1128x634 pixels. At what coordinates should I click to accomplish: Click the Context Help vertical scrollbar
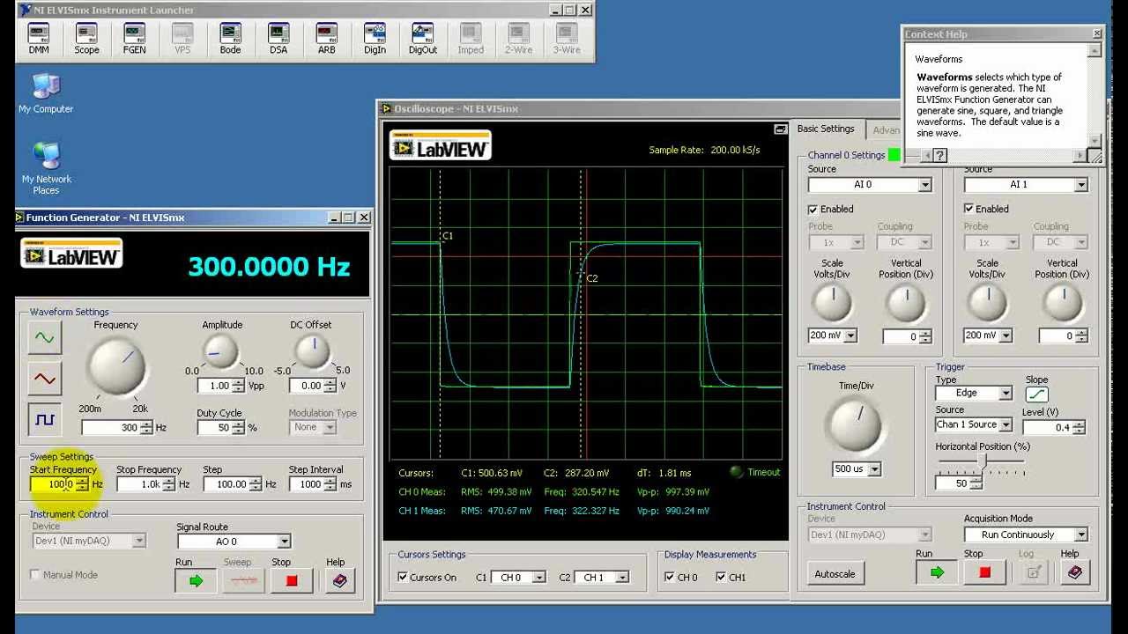click(1095, 94)
